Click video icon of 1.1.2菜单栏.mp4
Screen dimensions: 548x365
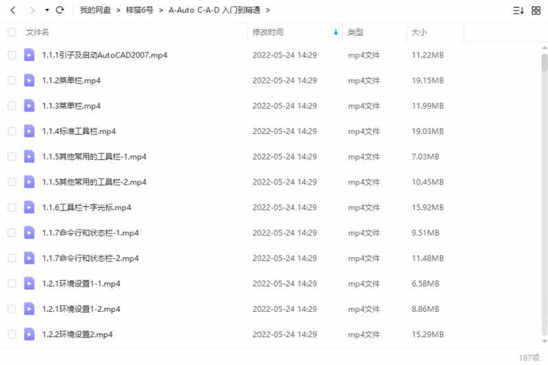29,80
